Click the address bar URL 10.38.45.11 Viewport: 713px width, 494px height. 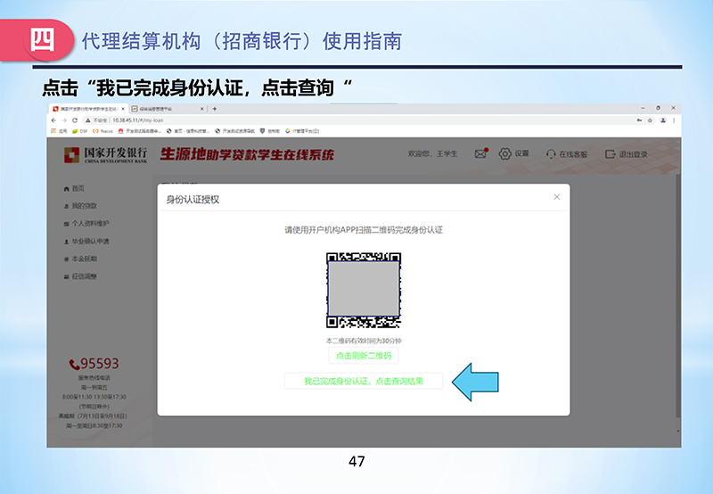[138, 120]
